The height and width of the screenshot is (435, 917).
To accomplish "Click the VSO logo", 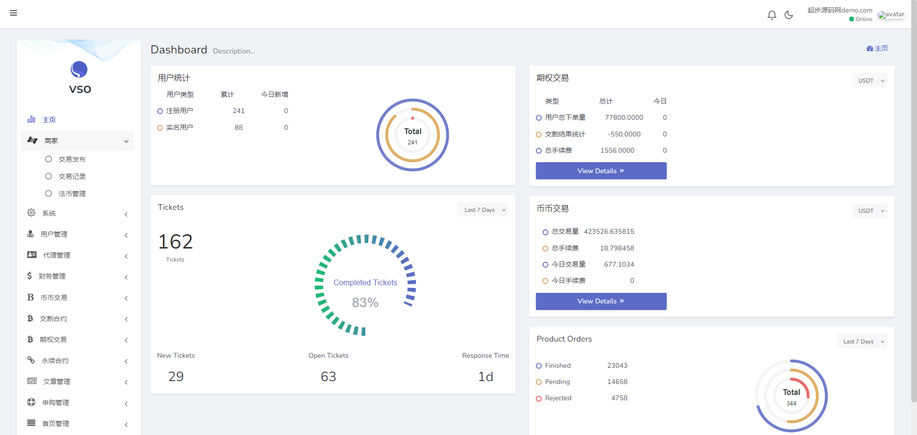I will tap(79, 77).
